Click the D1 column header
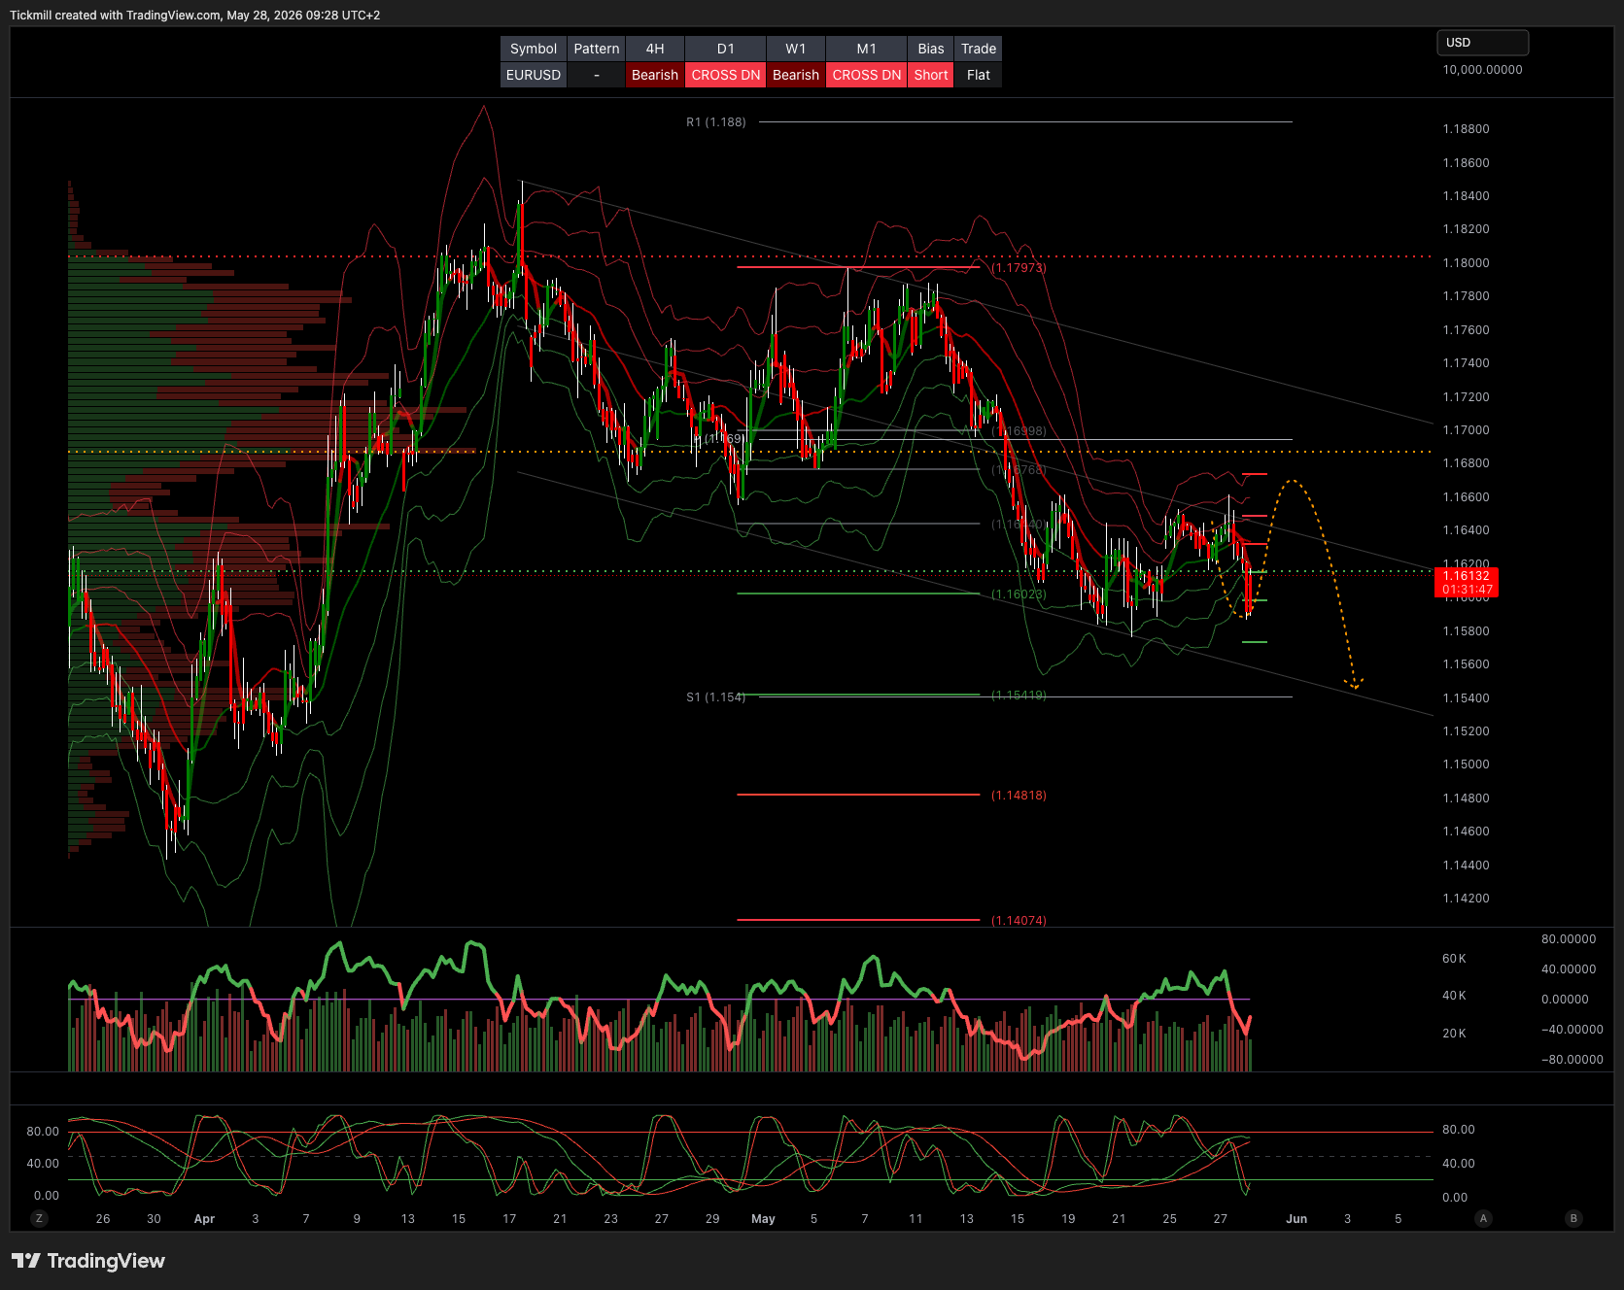Viewport: 1624px width, 1290px height. point(726,49)
